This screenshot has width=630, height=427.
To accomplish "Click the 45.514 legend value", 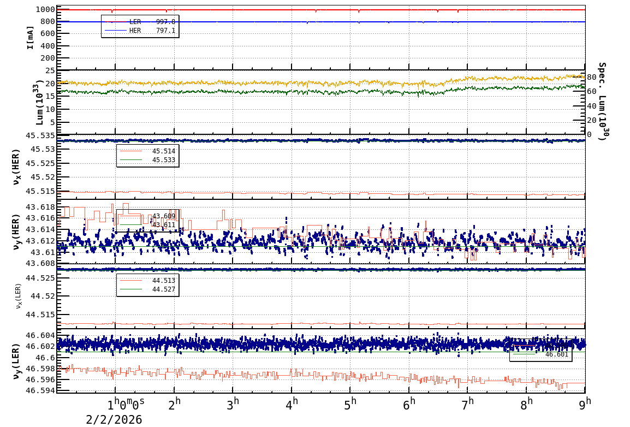I will pos(164,151).
